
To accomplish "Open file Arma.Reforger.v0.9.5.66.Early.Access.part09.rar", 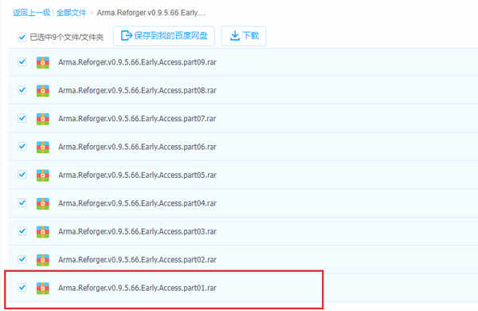I will point(137,62).
